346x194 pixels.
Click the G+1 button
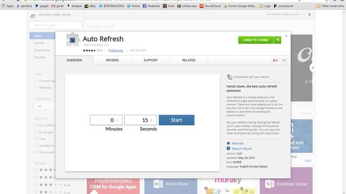click(275, 60)
